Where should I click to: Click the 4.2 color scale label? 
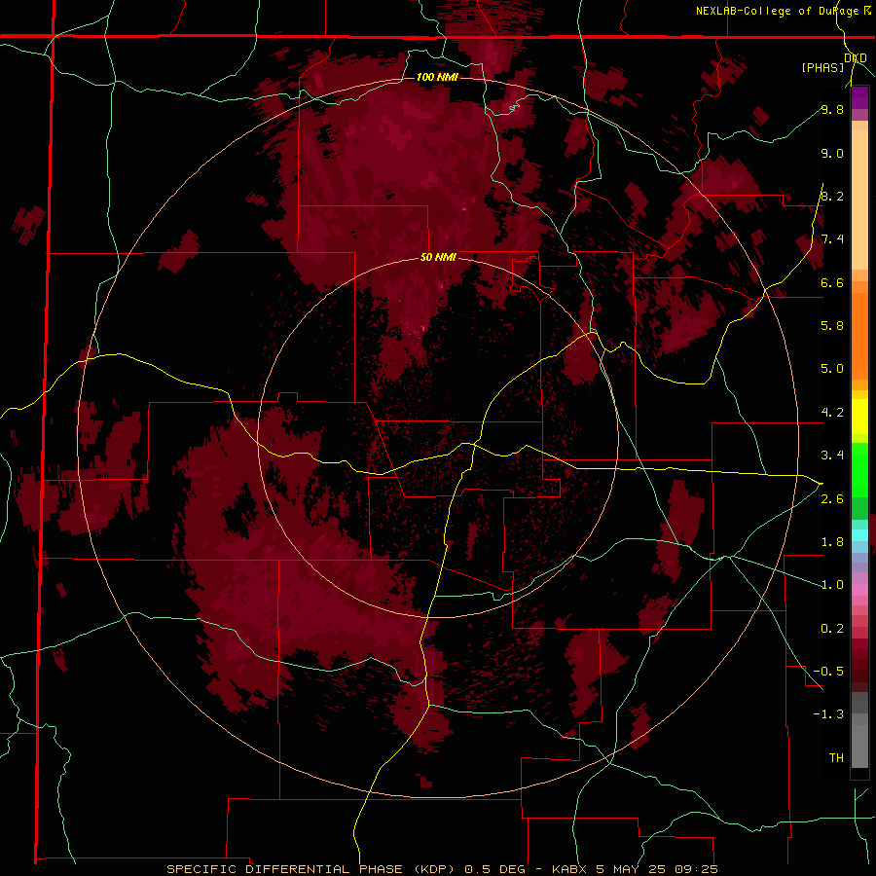click(832, 413)
